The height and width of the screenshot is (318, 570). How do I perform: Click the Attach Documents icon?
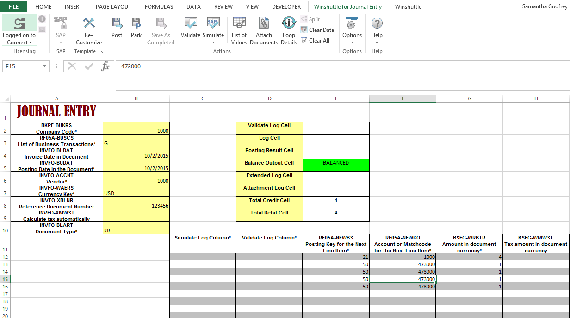tap(264, 23)
